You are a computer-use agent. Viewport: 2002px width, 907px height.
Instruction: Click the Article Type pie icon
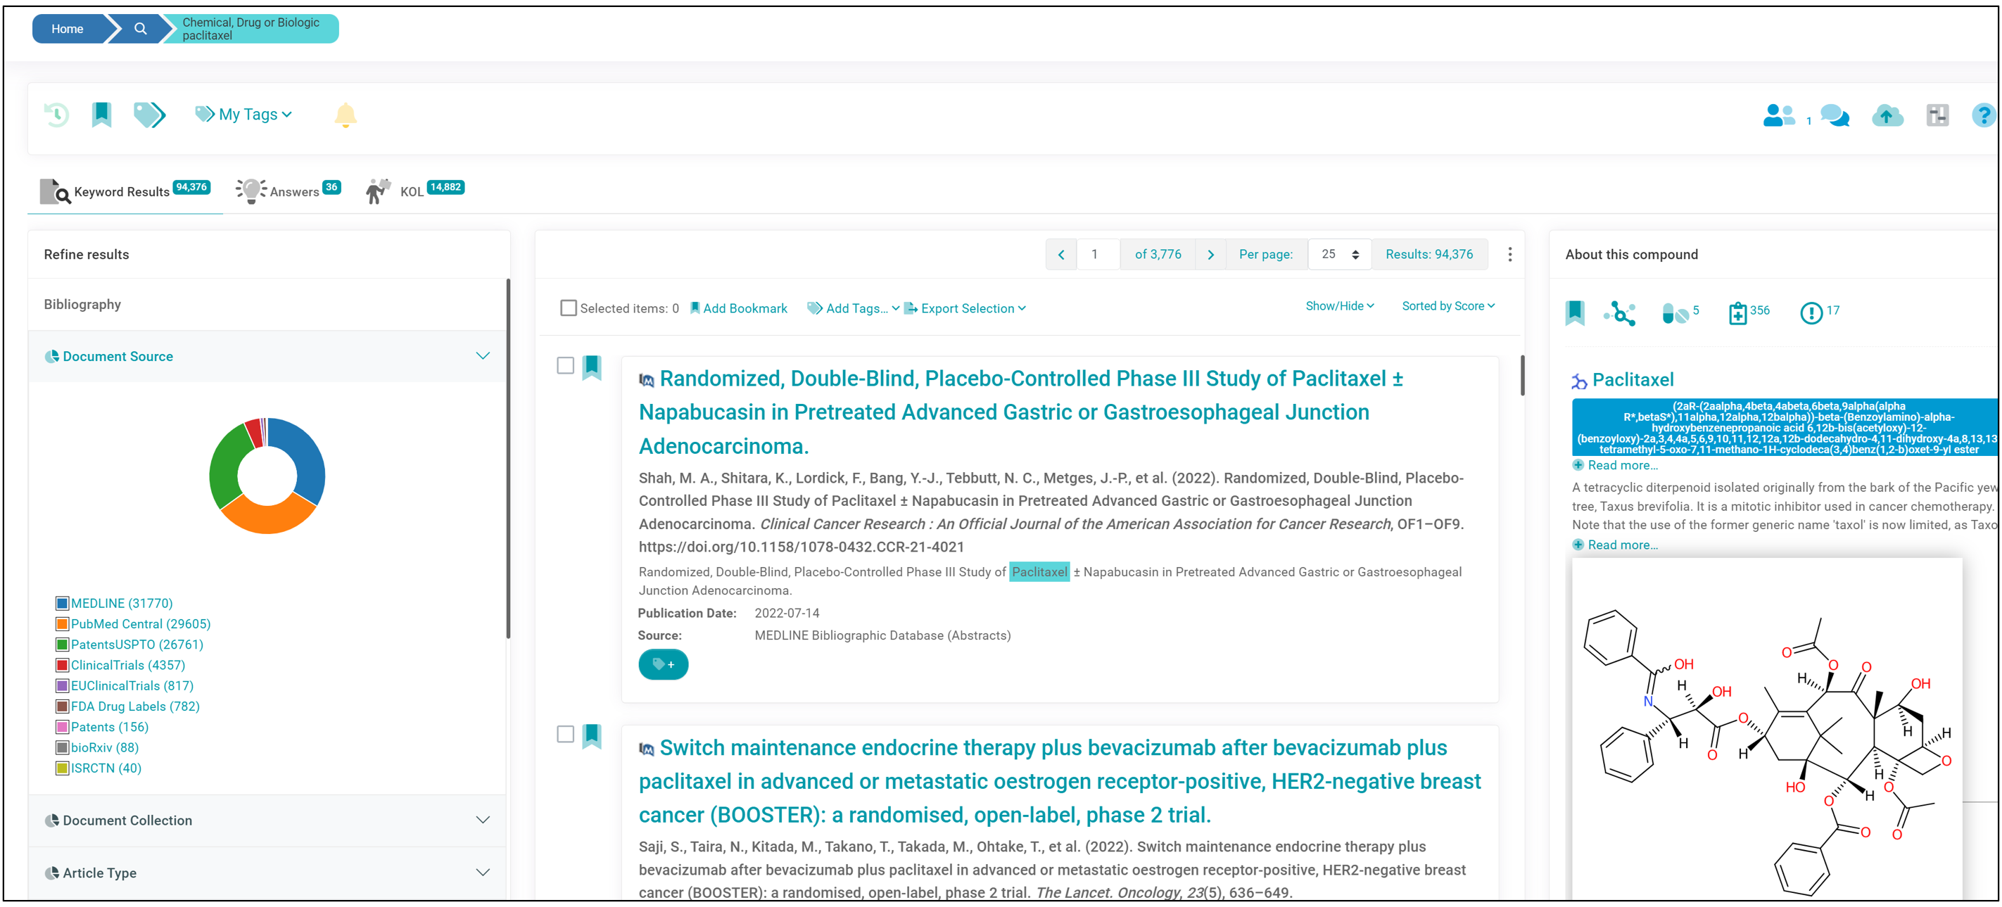click(51, 874)
